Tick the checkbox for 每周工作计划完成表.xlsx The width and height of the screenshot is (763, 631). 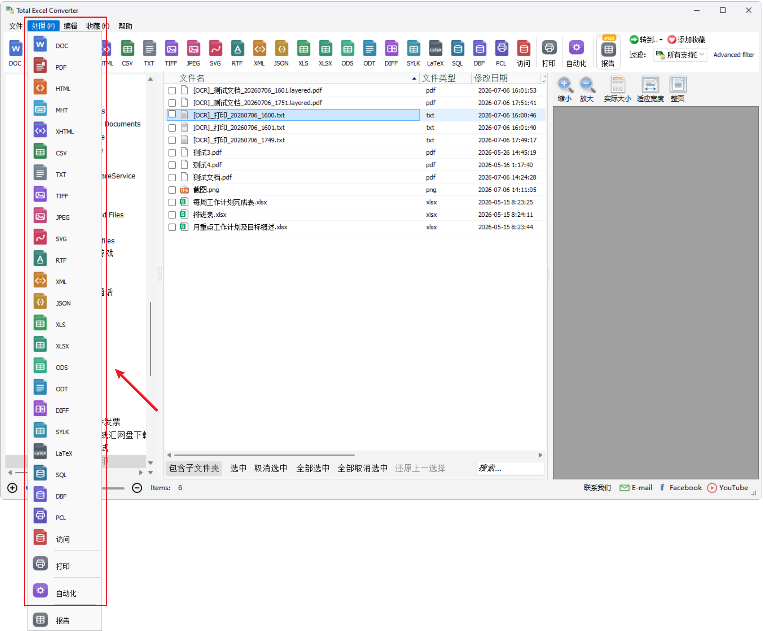coord(172,202)
